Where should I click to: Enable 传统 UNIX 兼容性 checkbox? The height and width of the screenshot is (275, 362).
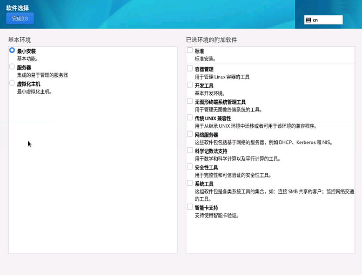point(190,117)
